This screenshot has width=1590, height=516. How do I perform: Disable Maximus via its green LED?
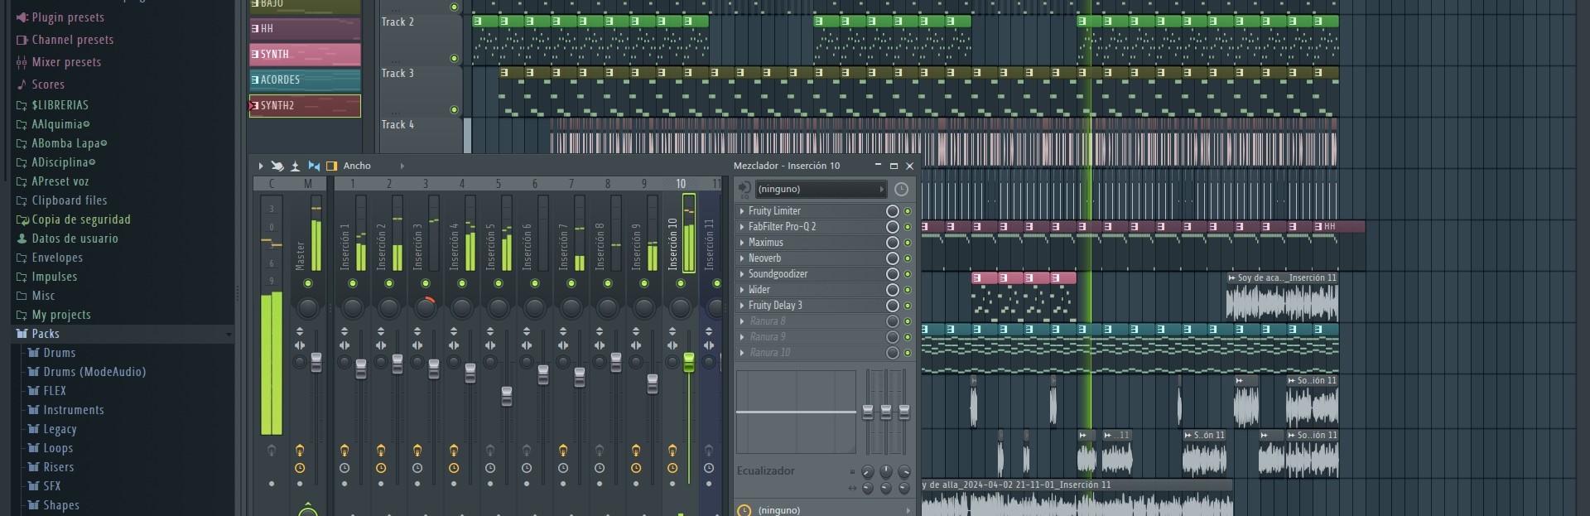(x=908, y=243)
